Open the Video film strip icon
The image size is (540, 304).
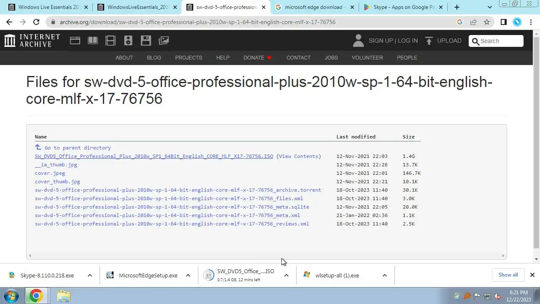point(111,41)
